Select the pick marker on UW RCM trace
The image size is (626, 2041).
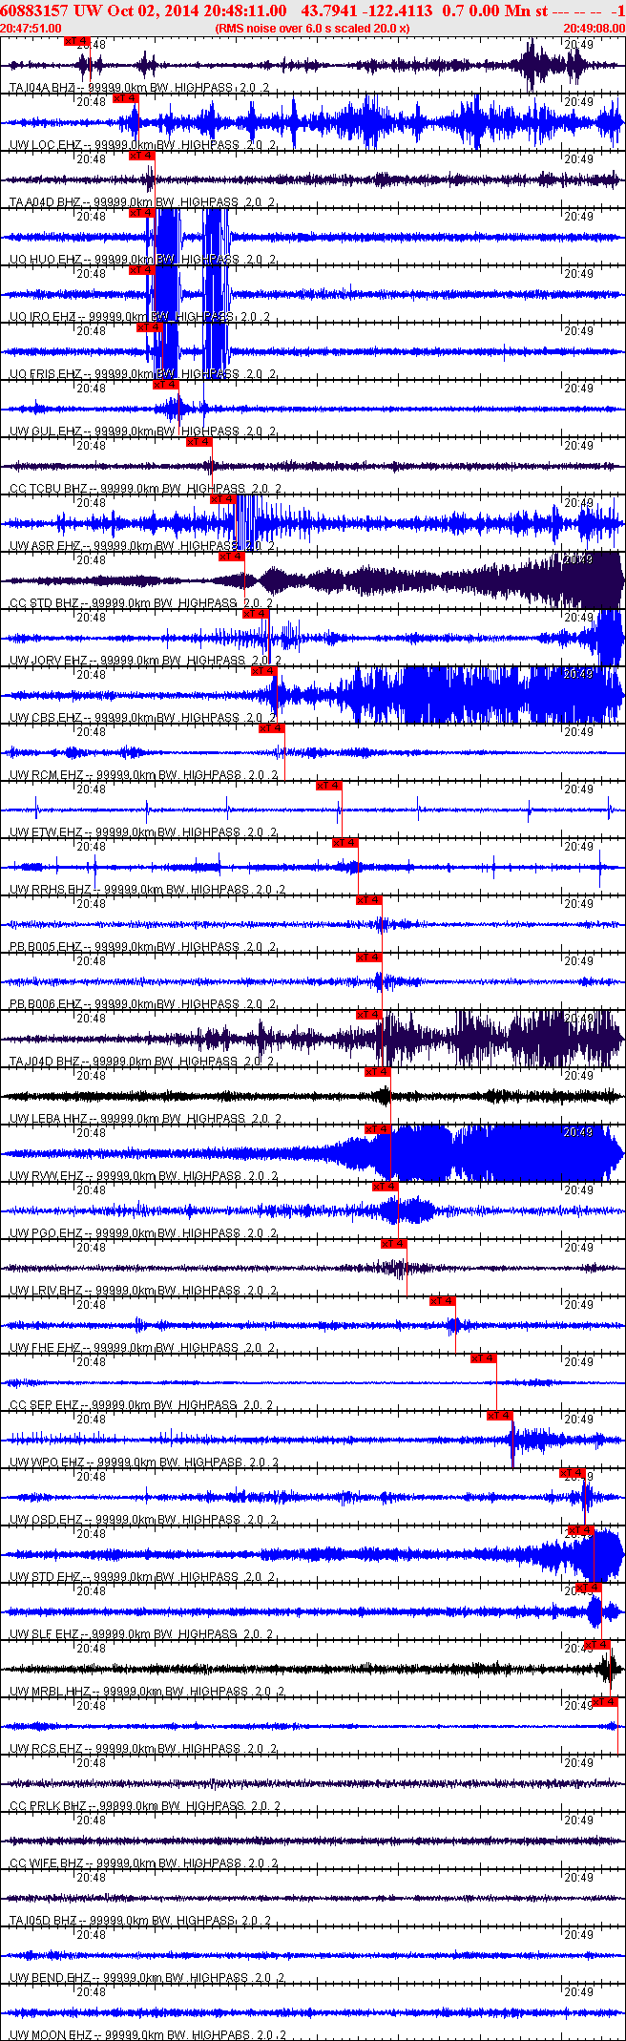(272, 728)
